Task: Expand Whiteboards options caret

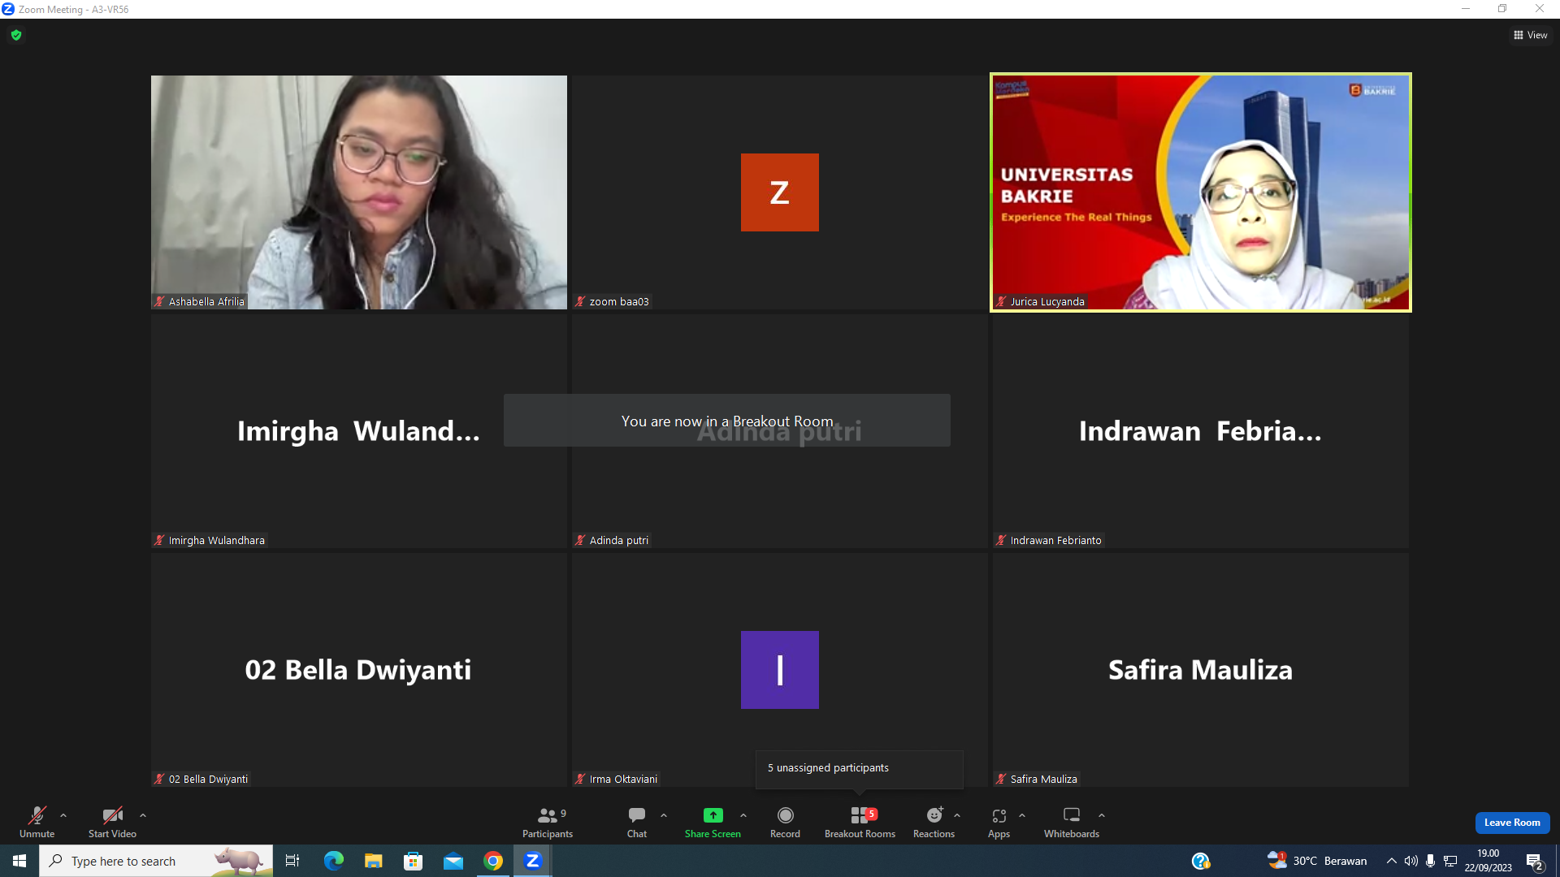Action: tap(1102, 815)
